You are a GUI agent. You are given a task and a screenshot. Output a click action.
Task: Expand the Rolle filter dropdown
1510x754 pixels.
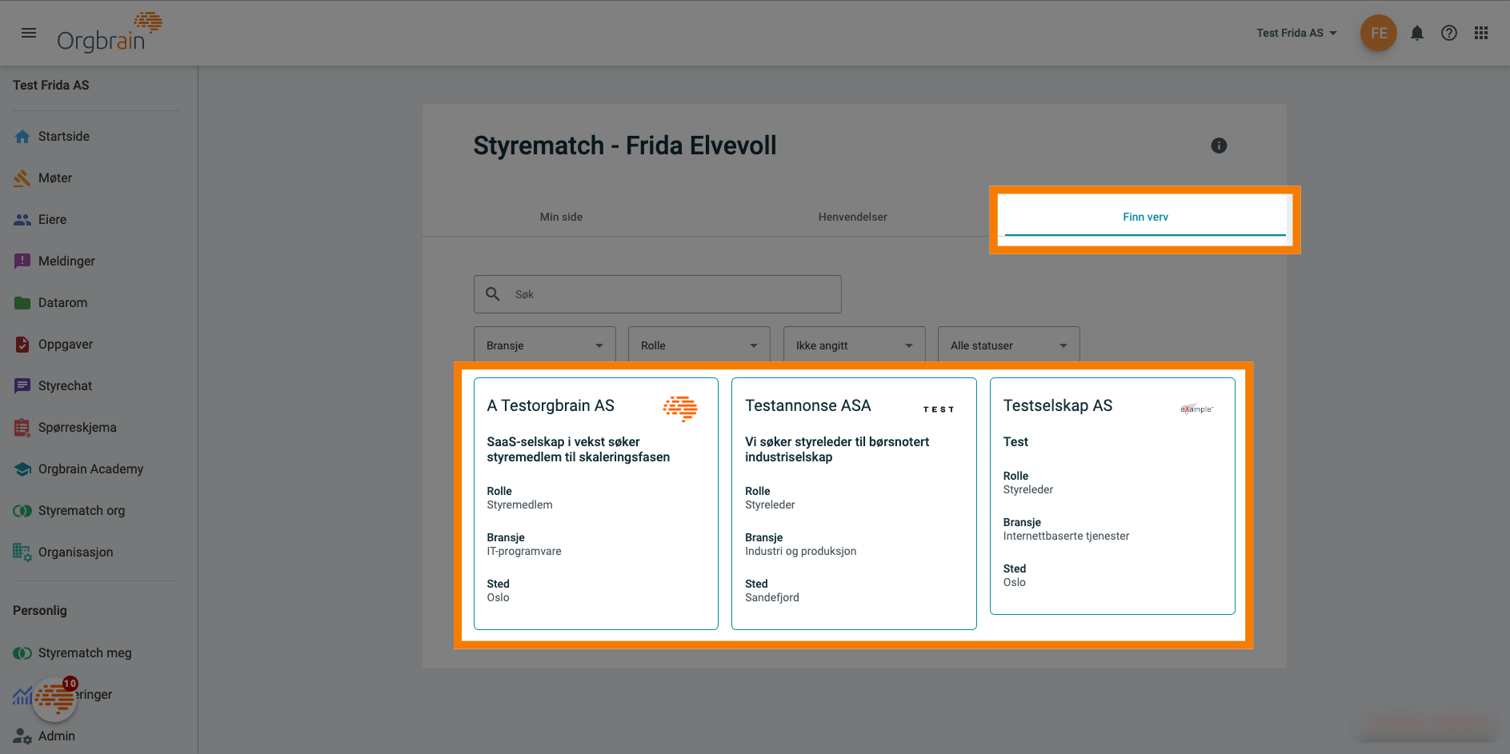tap(699, 345)
